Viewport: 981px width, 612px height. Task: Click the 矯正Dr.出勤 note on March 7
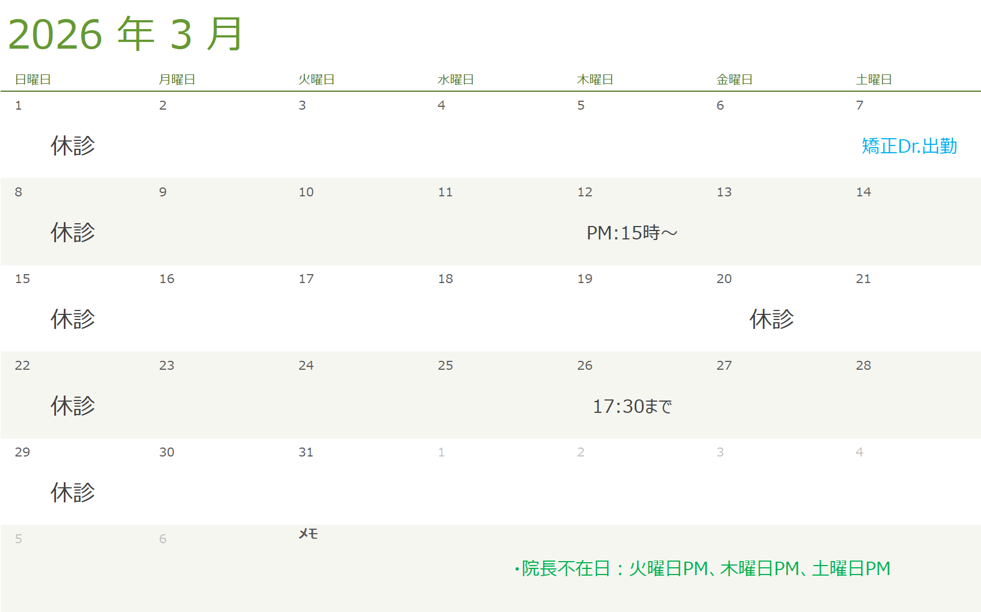pyautogui.click(x=909, y=146)
